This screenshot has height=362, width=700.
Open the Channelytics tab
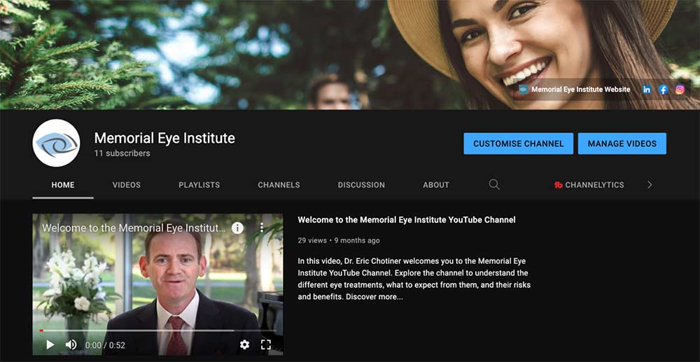(x=589, y=185)
